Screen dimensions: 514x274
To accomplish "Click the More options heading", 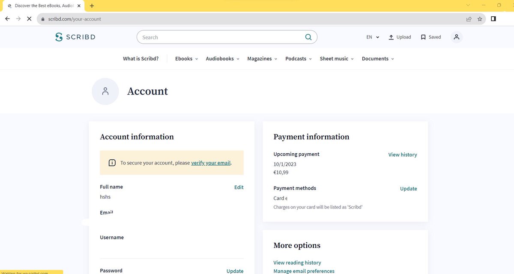I will coord(297,245).
